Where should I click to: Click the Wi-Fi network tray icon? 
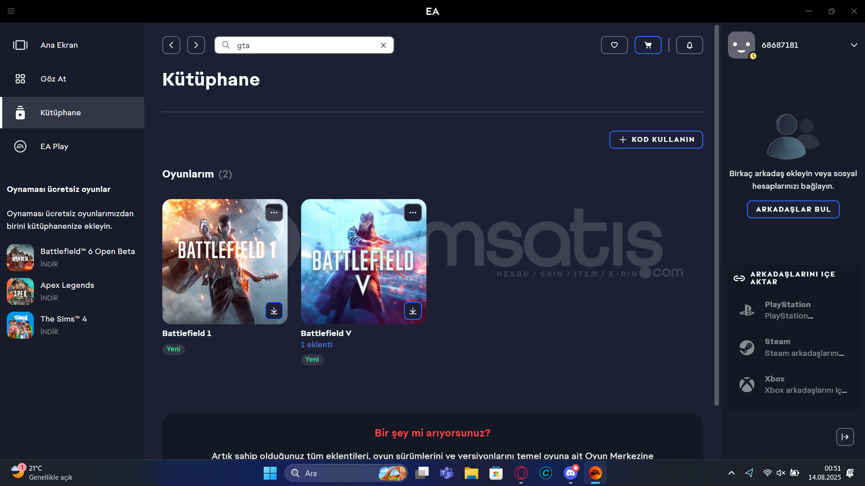(x=767, y=473)
